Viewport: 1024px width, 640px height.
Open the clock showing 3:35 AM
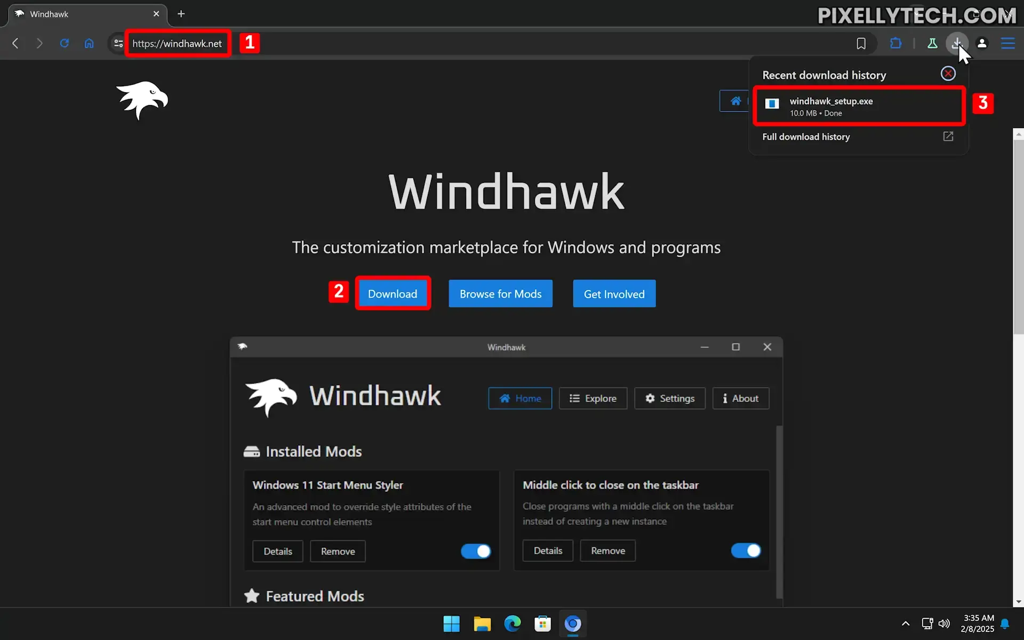[x=978, y=623]
